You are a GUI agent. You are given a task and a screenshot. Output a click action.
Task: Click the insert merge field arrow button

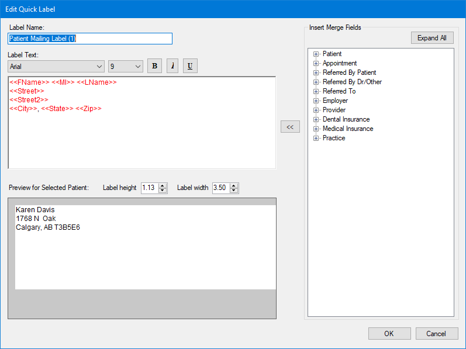coord(290,127)
